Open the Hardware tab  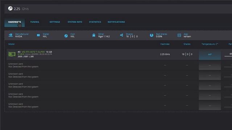coord(14,22)
